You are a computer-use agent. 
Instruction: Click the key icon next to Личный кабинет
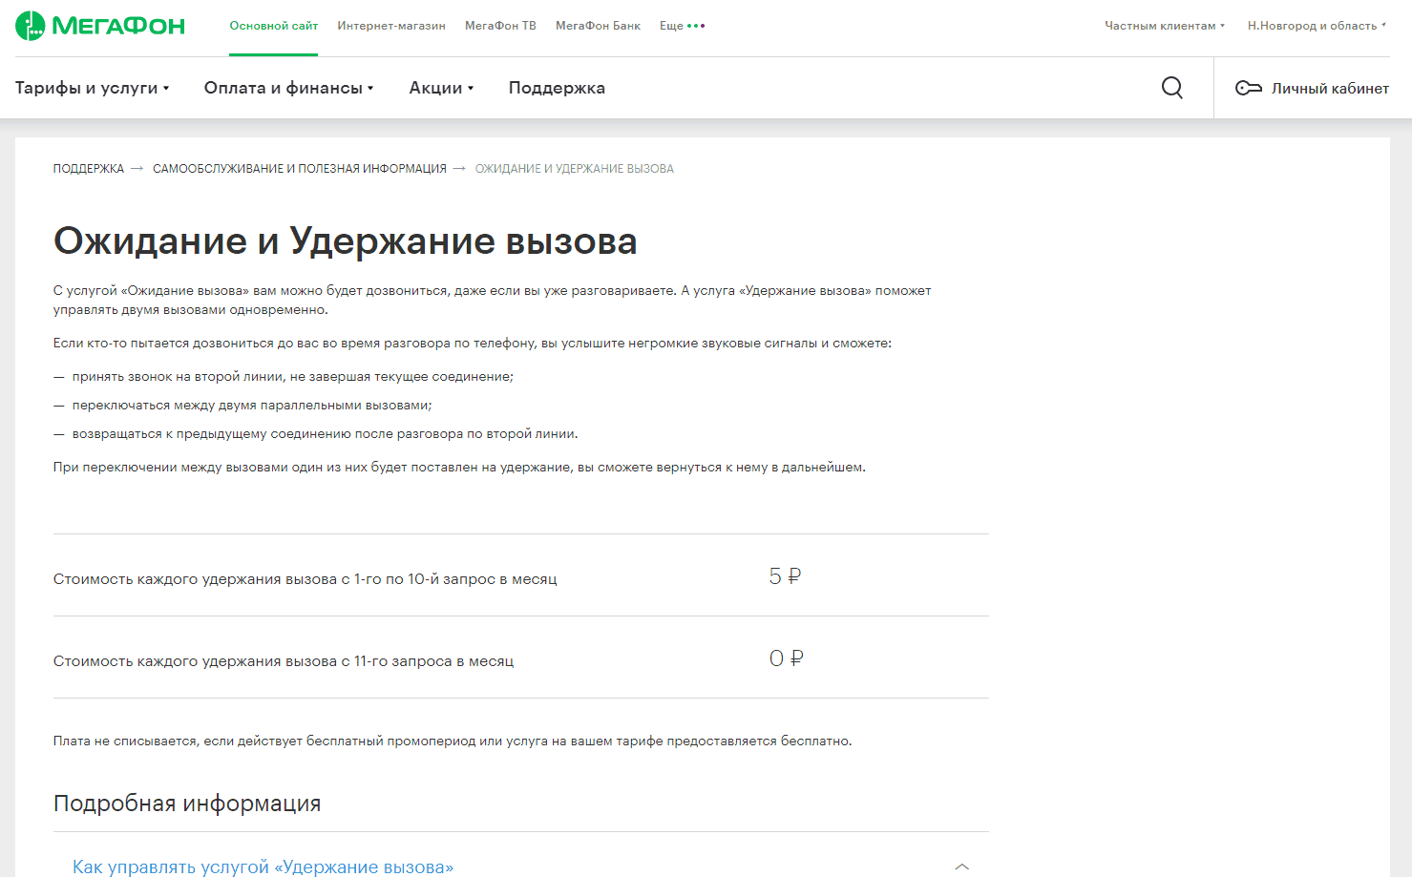[1249, 88]
